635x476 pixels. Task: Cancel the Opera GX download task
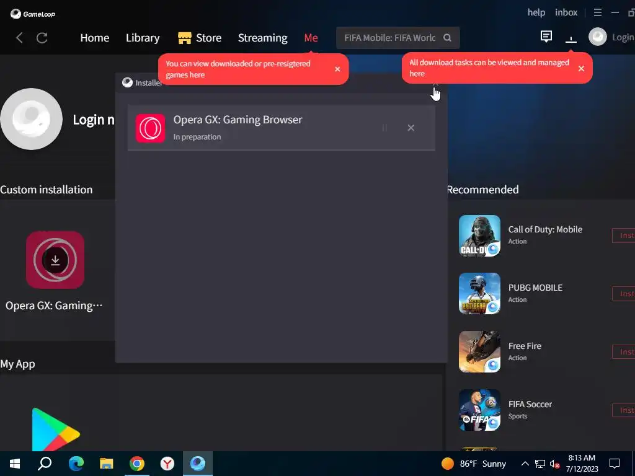(x=411, y=128)
